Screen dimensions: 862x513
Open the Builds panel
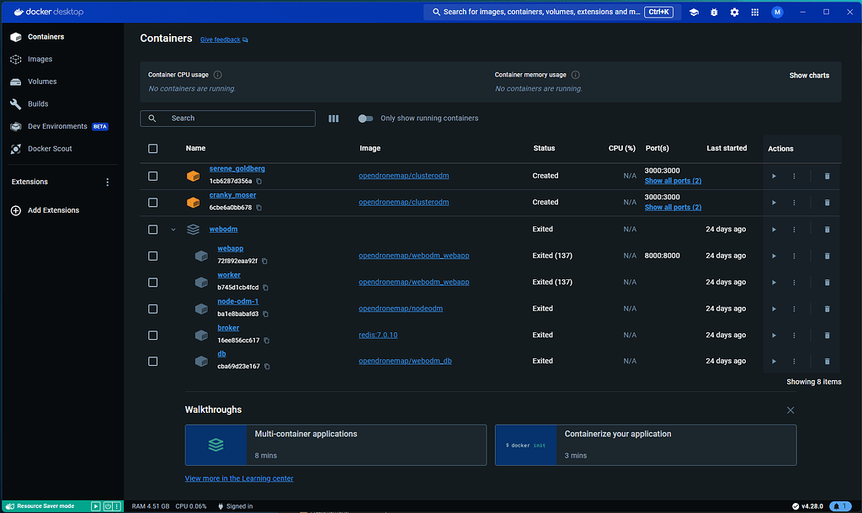click(35, 103)
